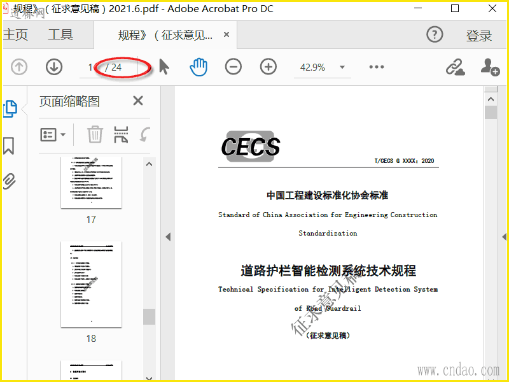Choose the arrow selection tool
This screenshot has width=509, height=382.
point(164,67)
